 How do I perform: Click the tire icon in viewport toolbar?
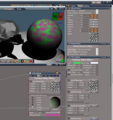[22, 61]
